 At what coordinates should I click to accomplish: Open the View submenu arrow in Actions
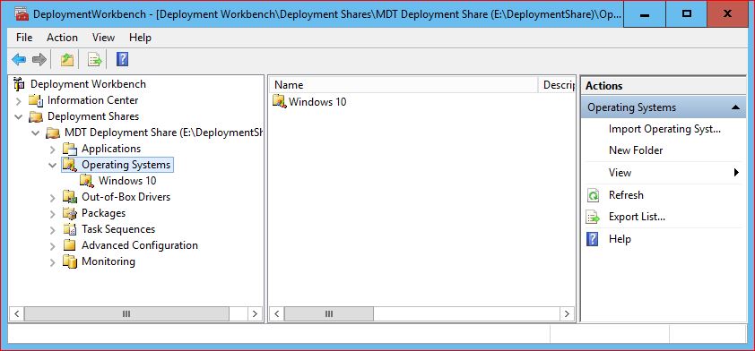pos(736,172)
